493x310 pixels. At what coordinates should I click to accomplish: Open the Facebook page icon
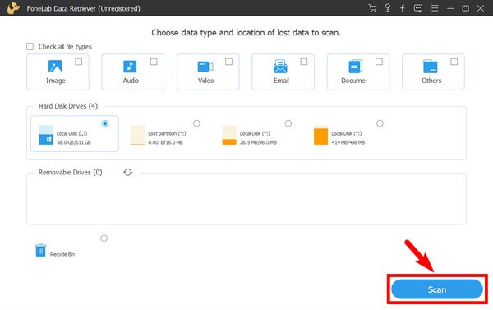pos(403,8)
